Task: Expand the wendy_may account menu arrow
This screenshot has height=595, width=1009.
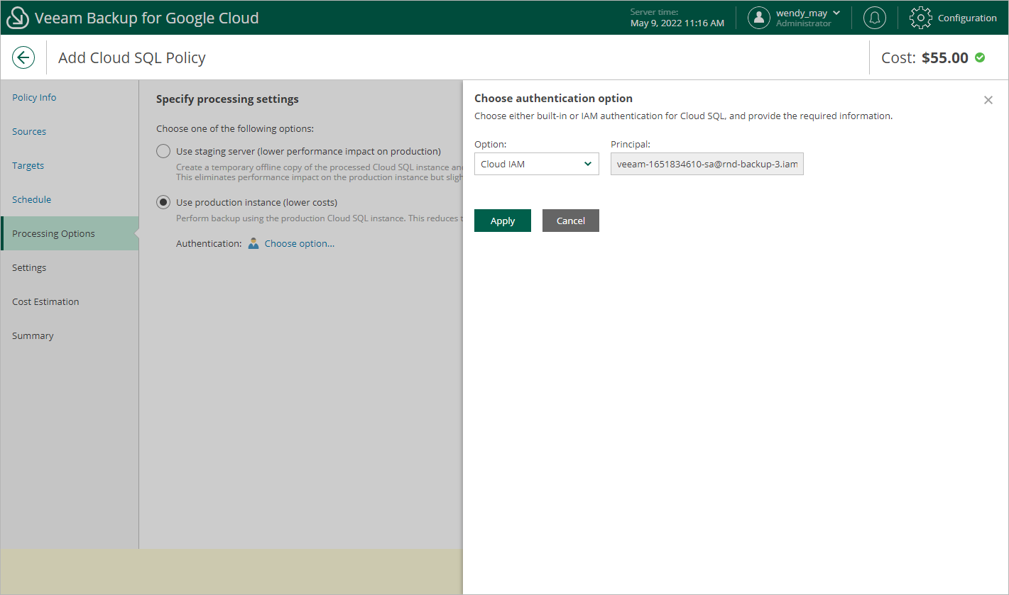Action: click(836, 13)
